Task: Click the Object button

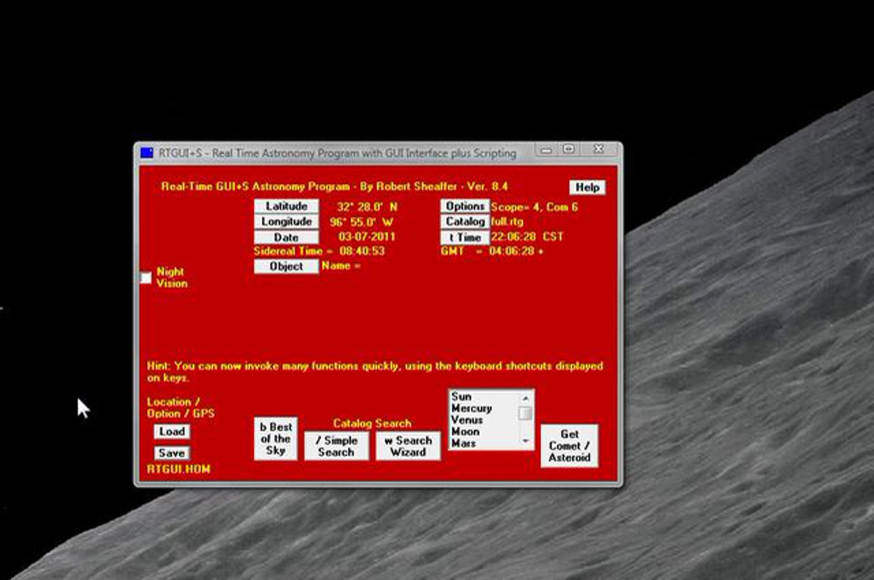Action: point(286,266)
